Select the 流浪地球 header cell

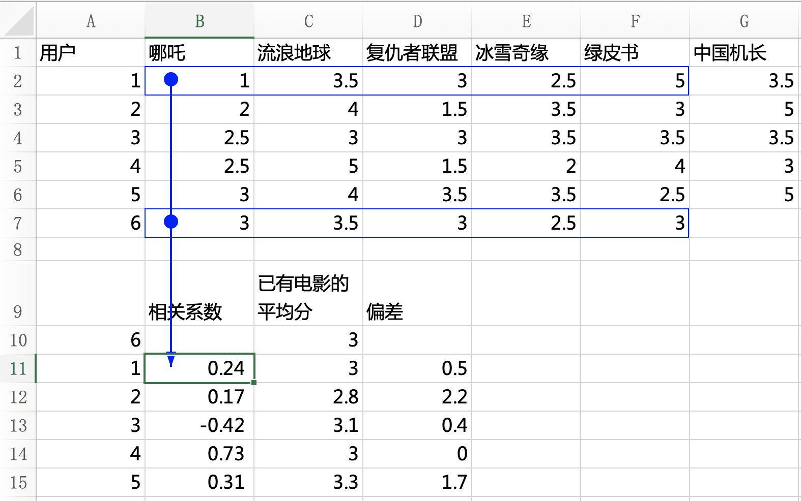coord(308,52)
